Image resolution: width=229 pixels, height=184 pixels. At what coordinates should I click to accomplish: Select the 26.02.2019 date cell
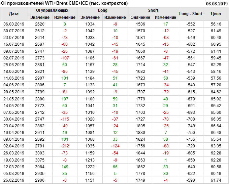pos(14,181)
